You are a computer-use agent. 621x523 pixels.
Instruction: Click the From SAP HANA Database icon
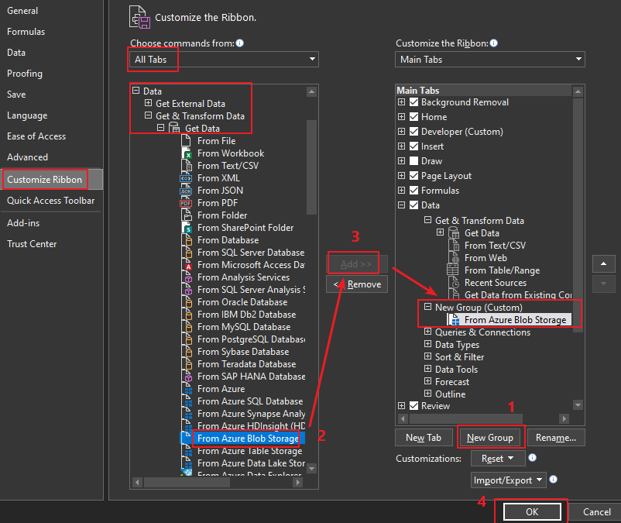point(186,377)
